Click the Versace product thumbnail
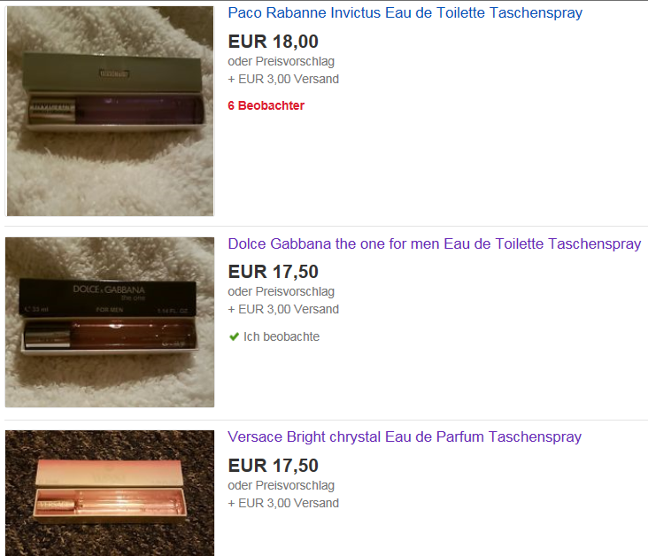This screenshot has height=556, width=648. (x=110, y=493)
